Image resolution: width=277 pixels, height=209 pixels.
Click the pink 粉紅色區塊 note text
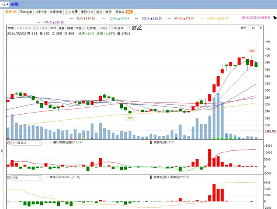coord(258,18)
